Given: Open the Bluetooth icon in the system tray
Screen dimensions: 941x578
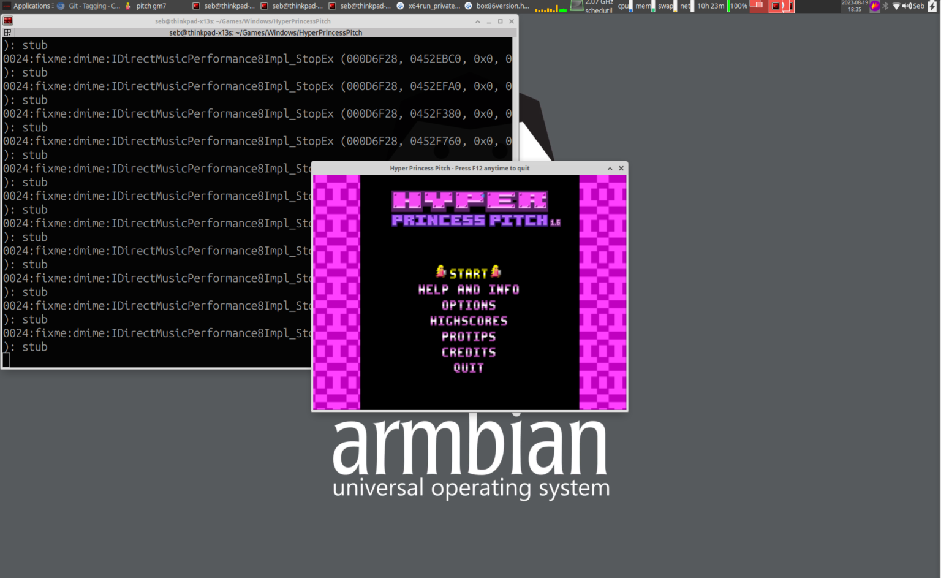Looking at the screenshot, I should (885, 6).
